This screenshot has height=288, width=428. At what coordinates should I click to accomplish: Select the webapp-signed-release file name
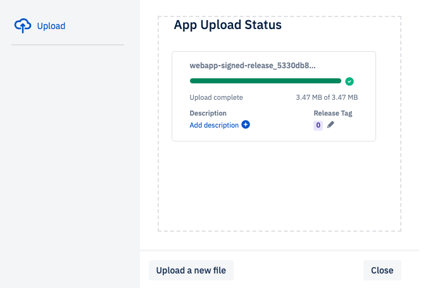tap(253, 66)
